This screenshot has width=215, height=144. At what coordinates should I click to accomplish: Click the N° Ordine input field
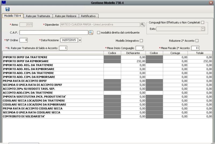(24, 40)
